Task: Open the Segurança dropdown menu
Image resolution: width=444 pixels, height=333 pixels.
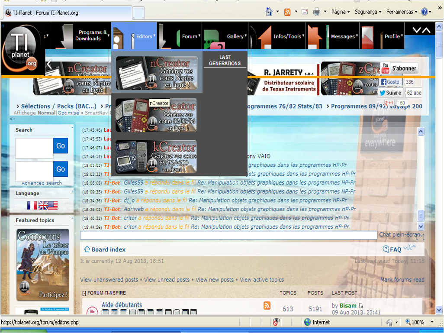Action: pos(368,12)
